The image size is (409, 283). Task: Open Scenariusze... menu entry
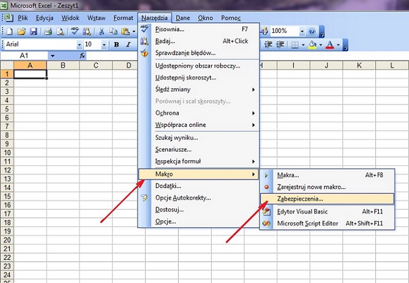coord(198,149)
